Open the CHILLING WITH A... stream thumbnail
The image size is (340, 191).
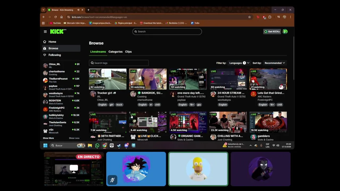pyautogui.click(x=228, y=122)
